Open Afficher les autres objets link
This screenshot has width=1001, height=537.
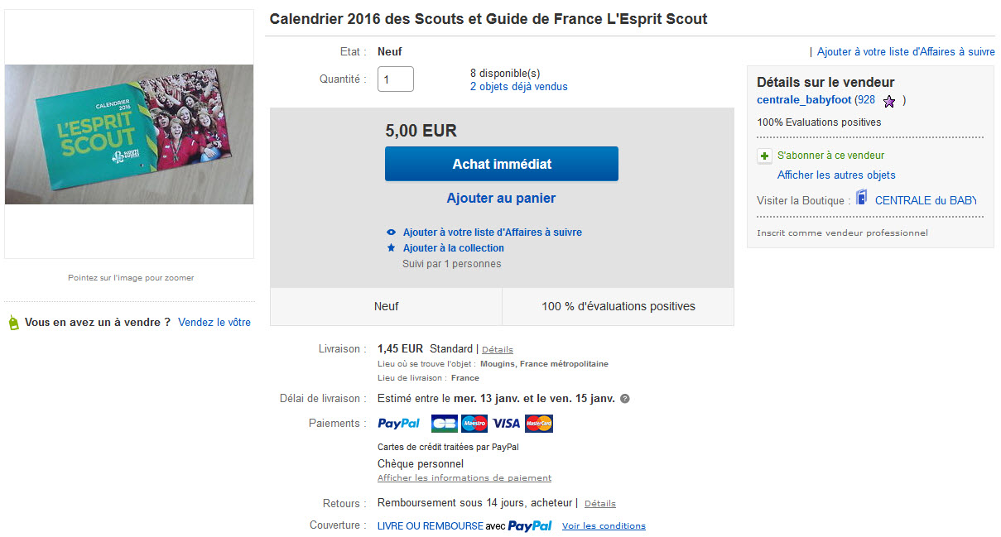836,175
